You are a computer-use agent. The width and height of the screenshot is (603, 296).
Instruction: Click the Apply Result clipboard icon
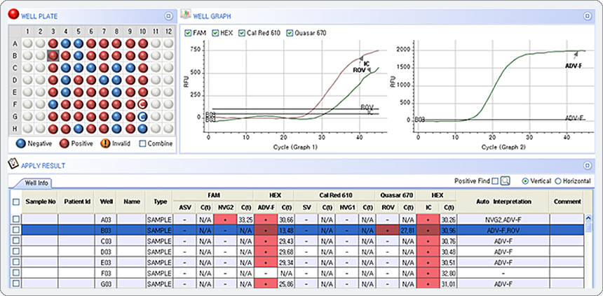pos(12,164)
